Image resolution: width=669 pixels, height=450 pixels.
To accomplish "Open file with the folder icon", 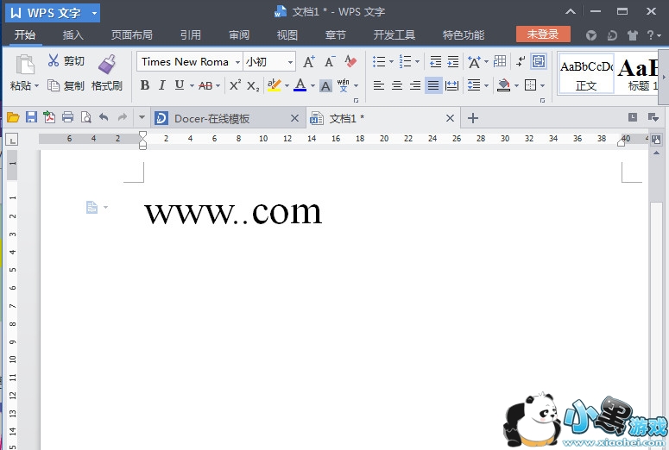I will tap(13, 117).
